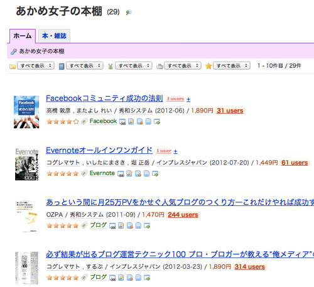Click the key icon beside the bookshelf title

[129, 13]
